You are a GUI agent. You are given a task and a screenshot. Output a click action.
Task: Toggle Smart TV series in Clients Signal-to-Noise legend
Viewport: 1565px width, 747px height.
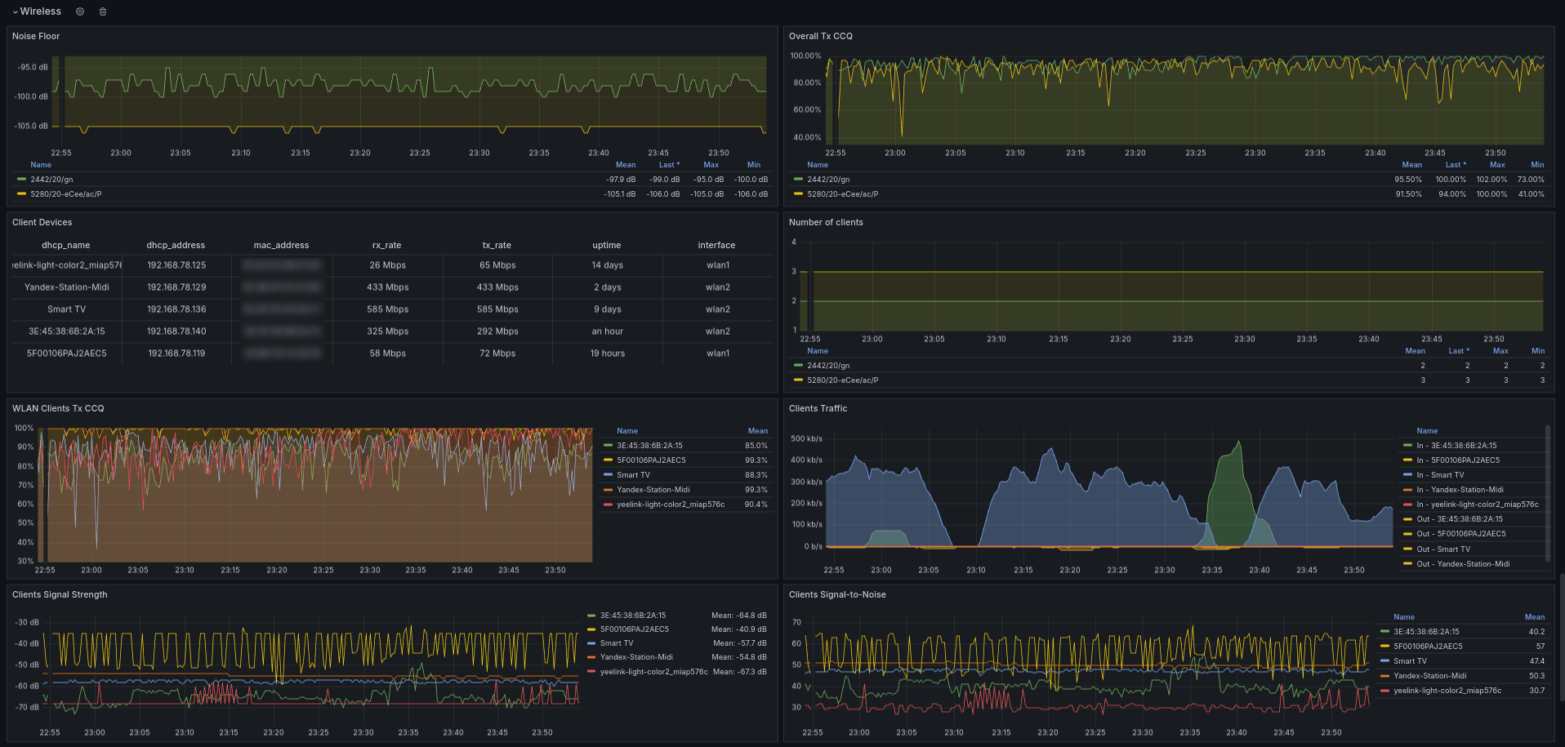click(x=1410, y=661)
